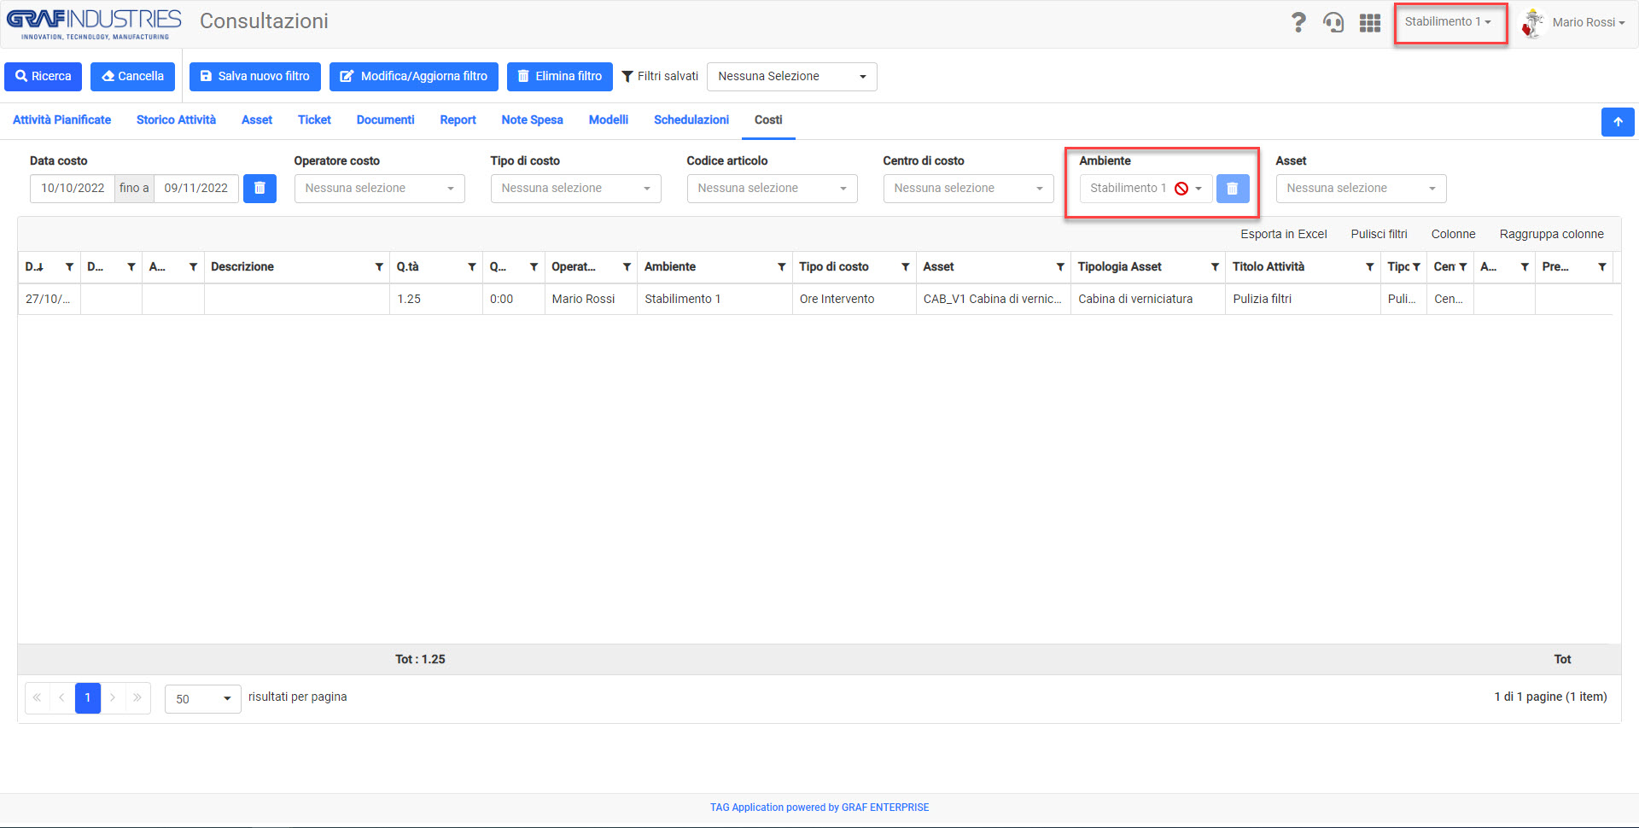The height and width of the screenshot is (828, 1639).
Task: Open the help question mark icon
Action: 1298,22
